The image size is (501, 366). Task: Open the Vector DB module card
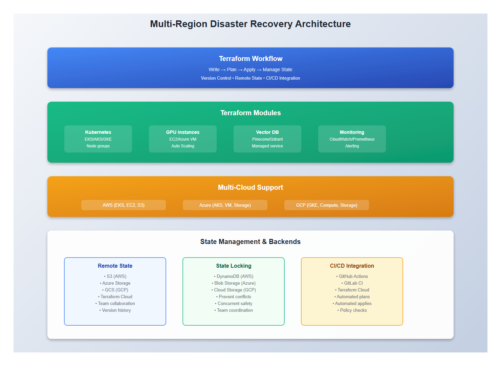267,139
